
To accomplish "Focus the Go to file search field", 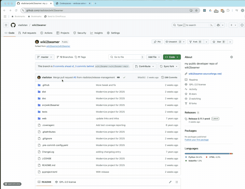I will tap(127, 57).
